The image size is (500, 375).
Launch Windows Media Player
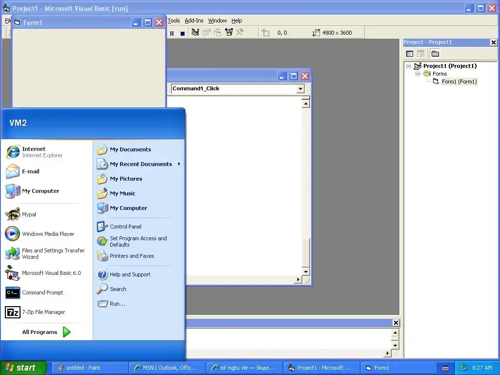point(46,234)
